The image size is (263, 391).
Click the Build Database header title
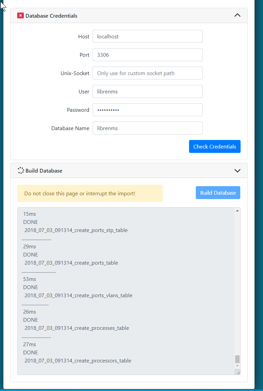pyautogui.click(x=44, y=171)
